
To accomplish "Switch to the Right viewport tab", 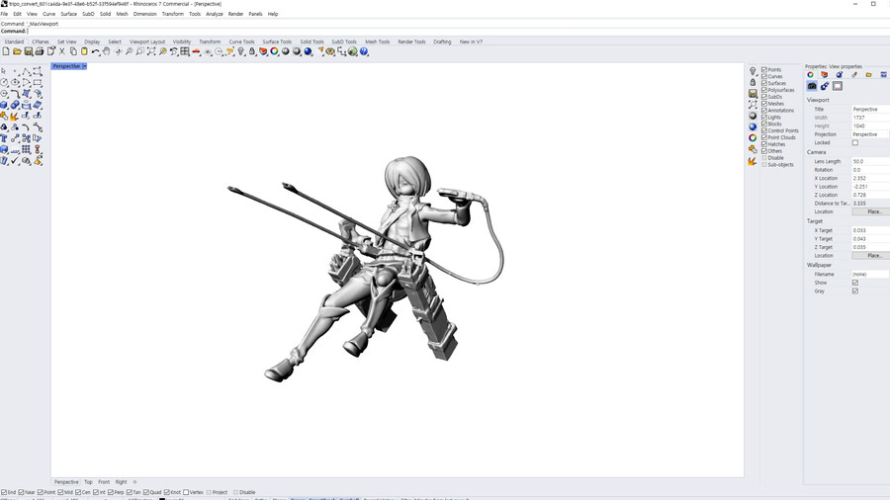I will (121, 482).
